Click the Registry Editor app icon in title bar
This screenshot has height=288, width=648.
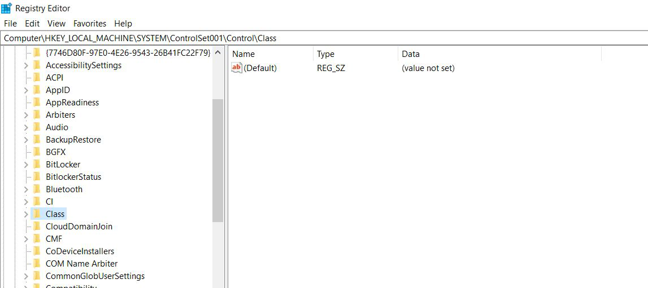tap(7, 8)
